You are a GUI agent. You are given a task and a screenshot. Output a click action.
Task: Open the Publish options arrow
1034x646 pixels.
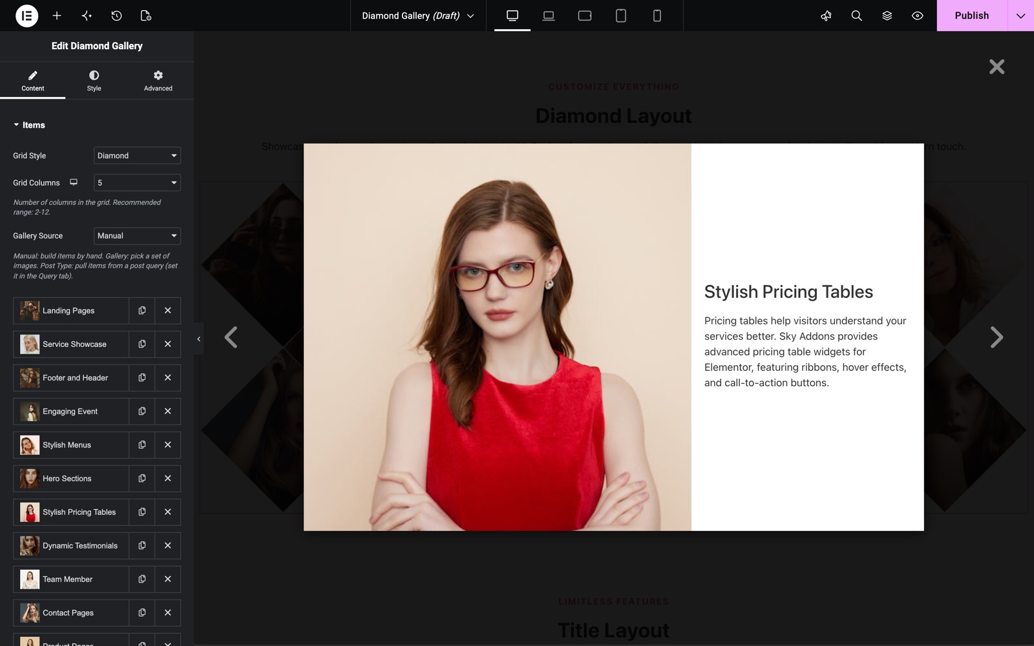point(1020,16)
